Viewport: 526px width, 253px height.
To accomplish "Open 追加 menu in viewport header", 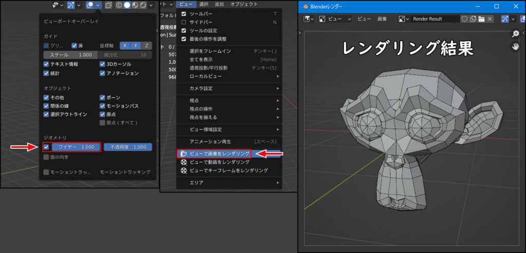I will pyautogui.click(x=219, y=4).
